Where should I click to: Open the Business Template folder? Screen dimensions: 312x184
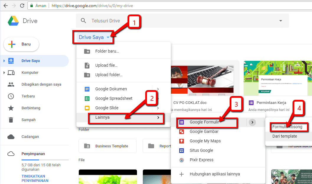tap(107, 146)
